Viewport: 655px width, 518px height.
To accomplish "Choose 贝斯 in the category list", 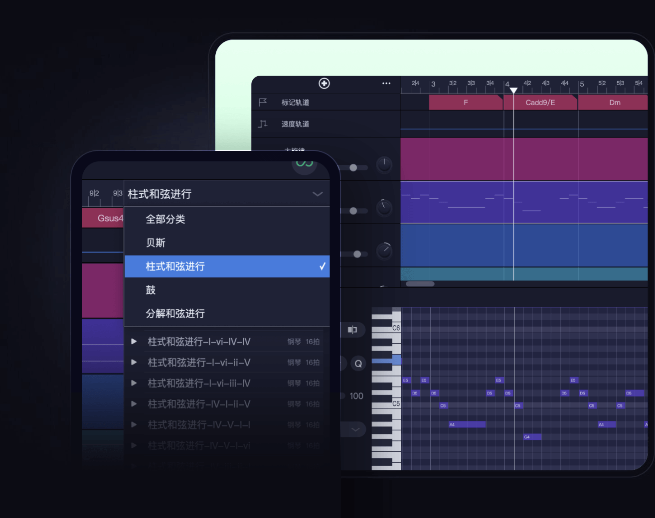I will pos(156,243).
